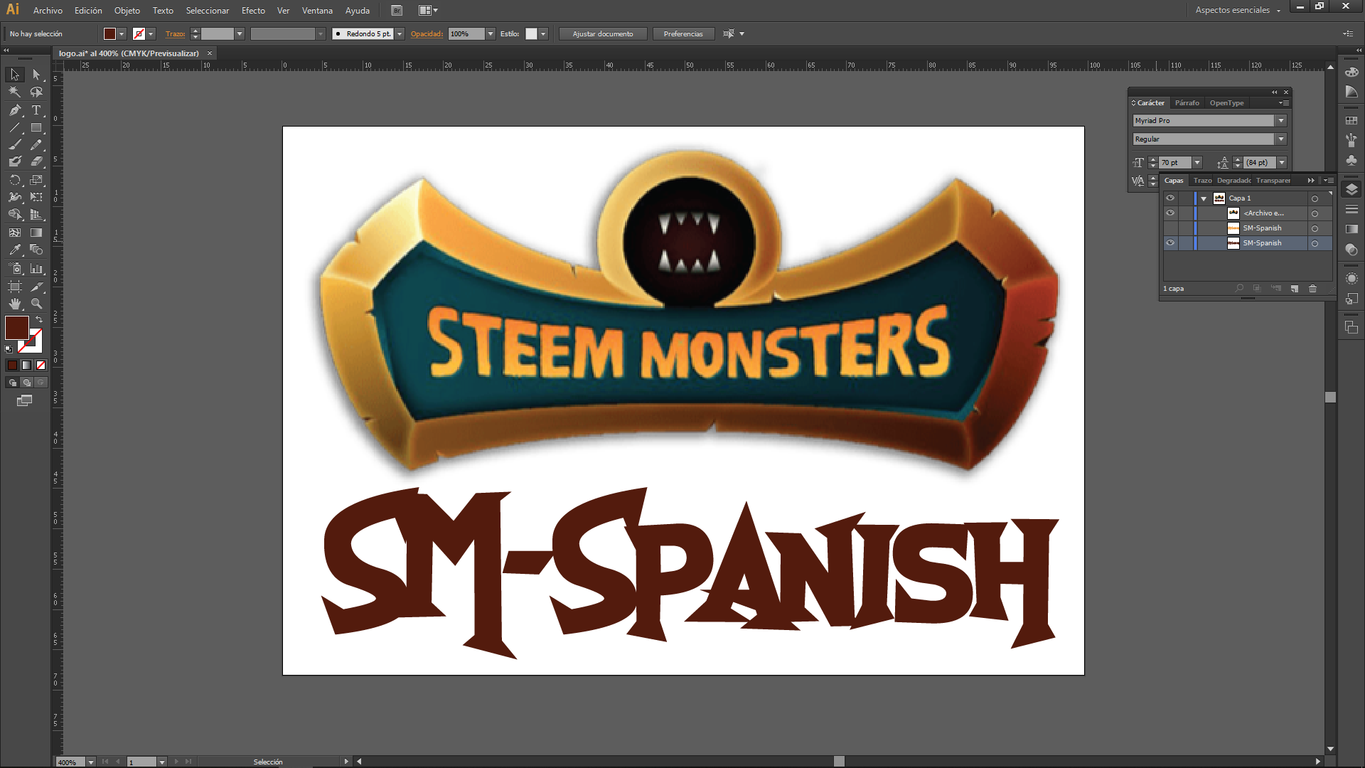The width and height of the screenshot is (1365, 768).
Task: Select the Pen tool
Action: 15,110
